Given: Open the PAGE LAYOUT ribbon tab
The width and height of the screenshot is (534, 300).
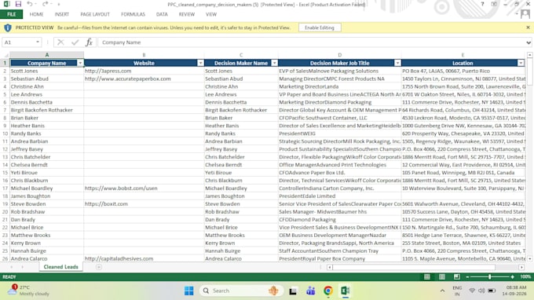Looking at the screenshot, I should pos(95,14).
